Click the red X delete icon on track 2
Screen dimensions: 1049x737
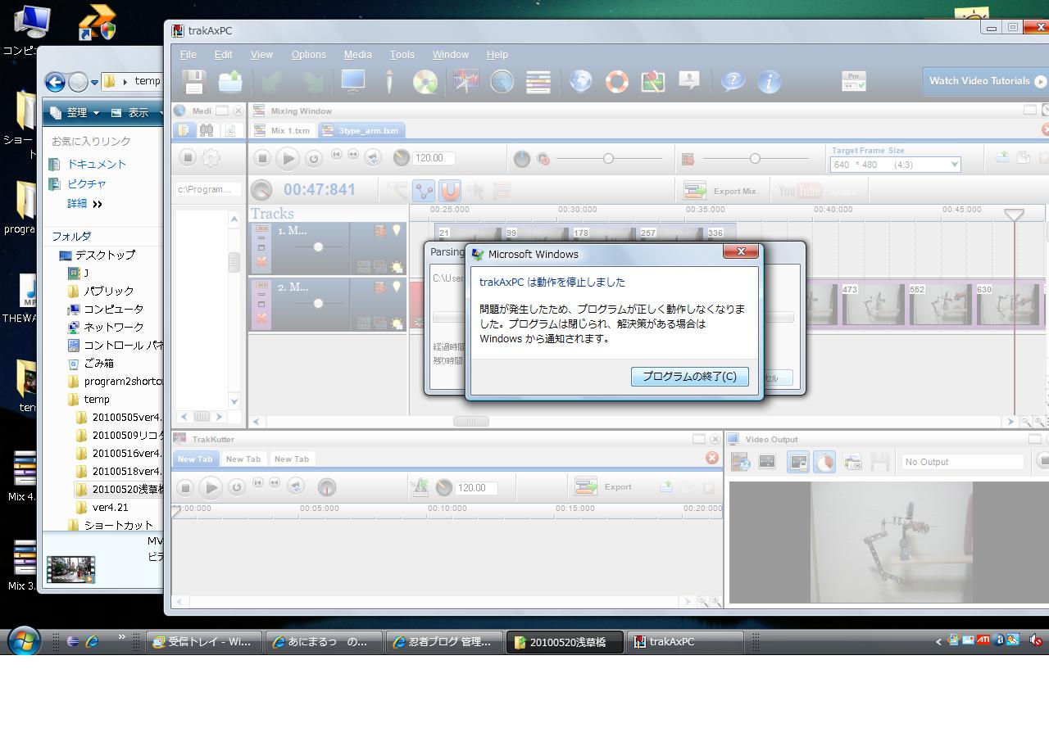click(261, 318)
